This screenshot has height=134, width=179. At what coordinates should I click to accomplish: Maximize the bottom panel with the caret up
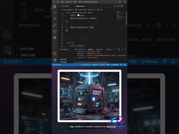coord(122,49)
